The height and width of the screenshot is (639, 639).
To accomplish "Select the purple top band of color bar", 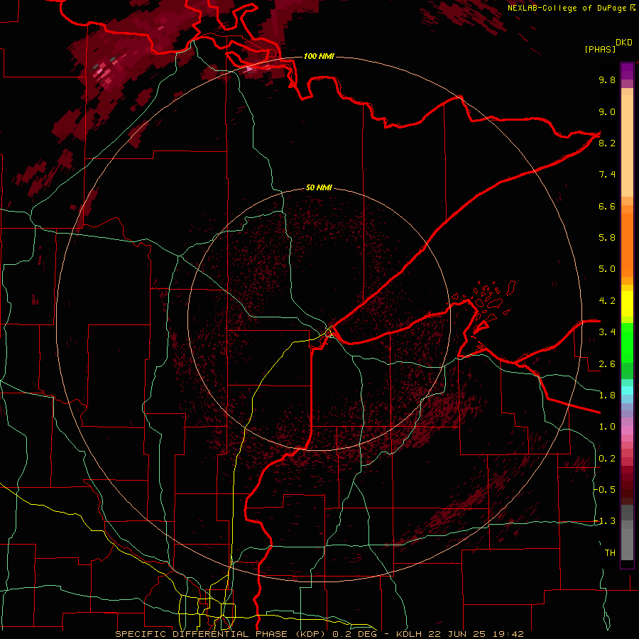I will (x=627, y=71).
